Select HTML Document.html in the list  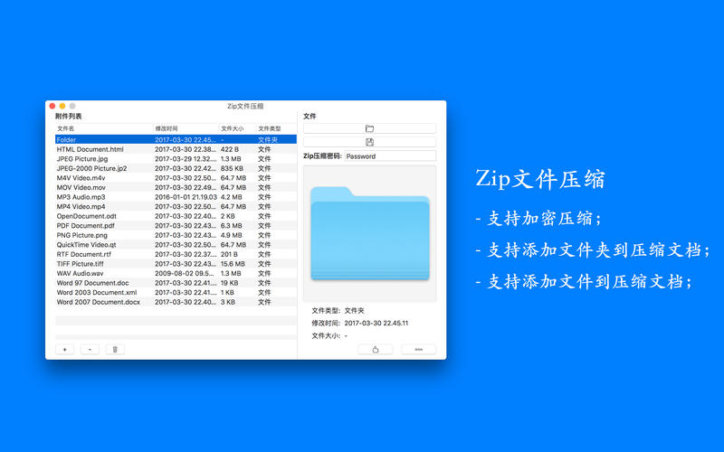click(x=90, y=149)
